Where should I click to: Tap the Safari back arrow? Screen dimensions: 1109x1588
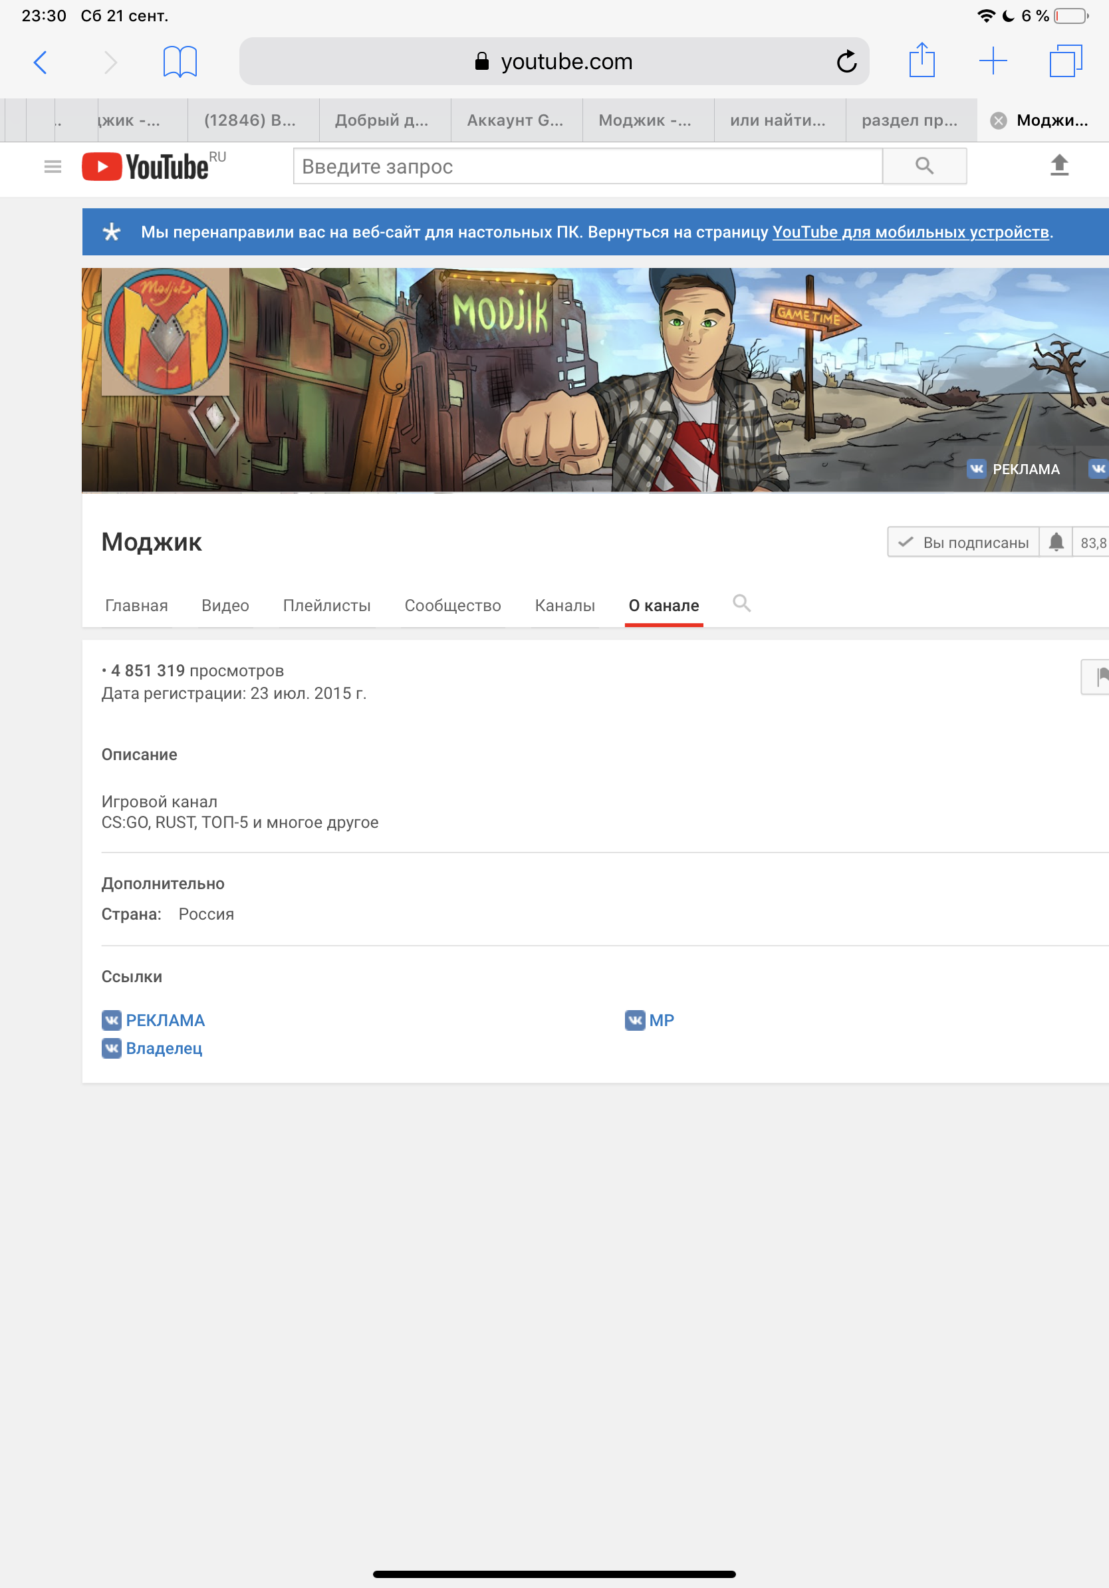tap(41, 63)
